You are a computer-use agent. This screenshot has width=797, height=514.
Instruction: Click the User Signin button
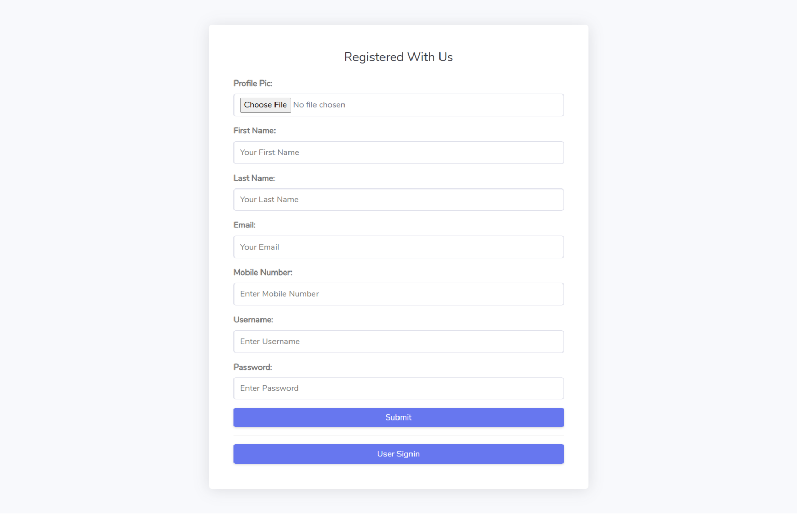pyautogui.click(x=398, y=454)
